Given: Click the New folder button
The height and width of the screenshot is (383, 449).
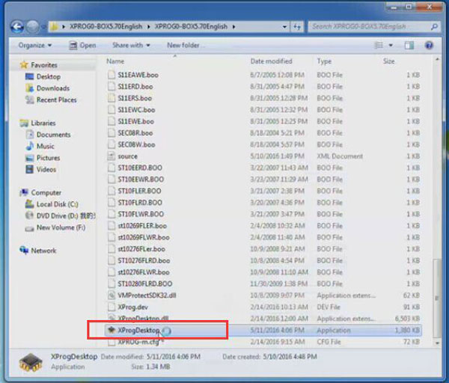Looking at the screenshot, I should 183,45.
